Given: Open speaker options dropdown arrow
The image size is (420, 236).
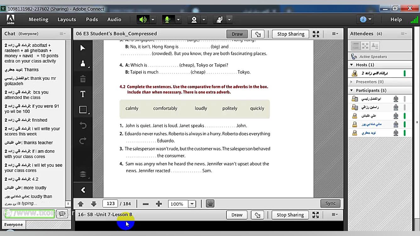Looking at the screenshot, I should click(153, 19).
